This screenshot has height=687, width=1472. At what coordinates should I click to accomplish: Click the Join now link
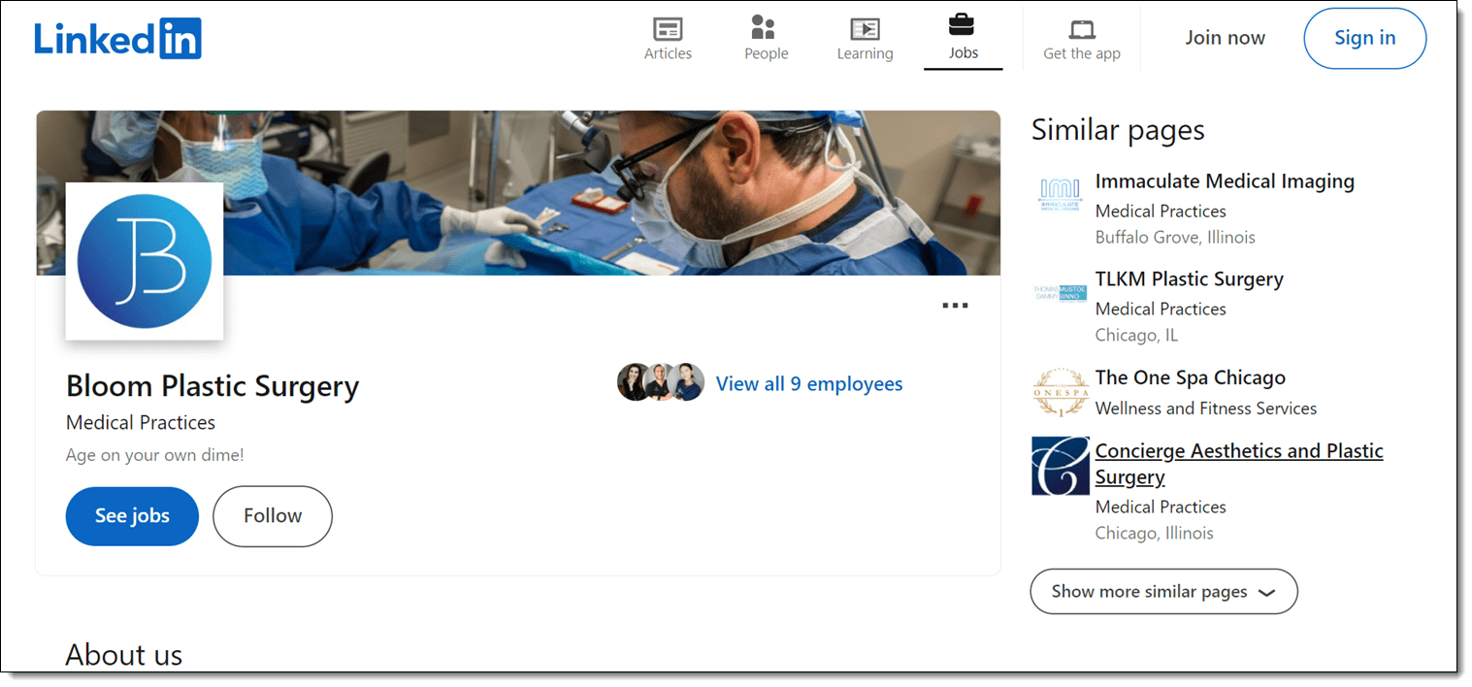pos(1225,38)
